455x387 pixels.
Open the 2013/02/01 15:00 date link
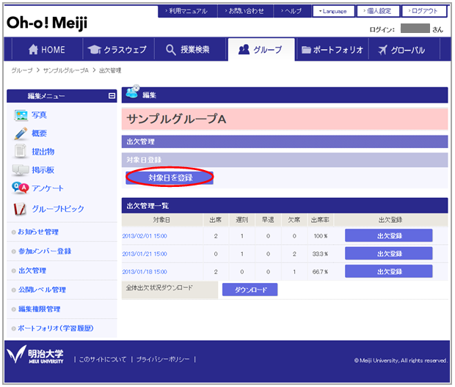pyautogui.click(x=145, y=236)
